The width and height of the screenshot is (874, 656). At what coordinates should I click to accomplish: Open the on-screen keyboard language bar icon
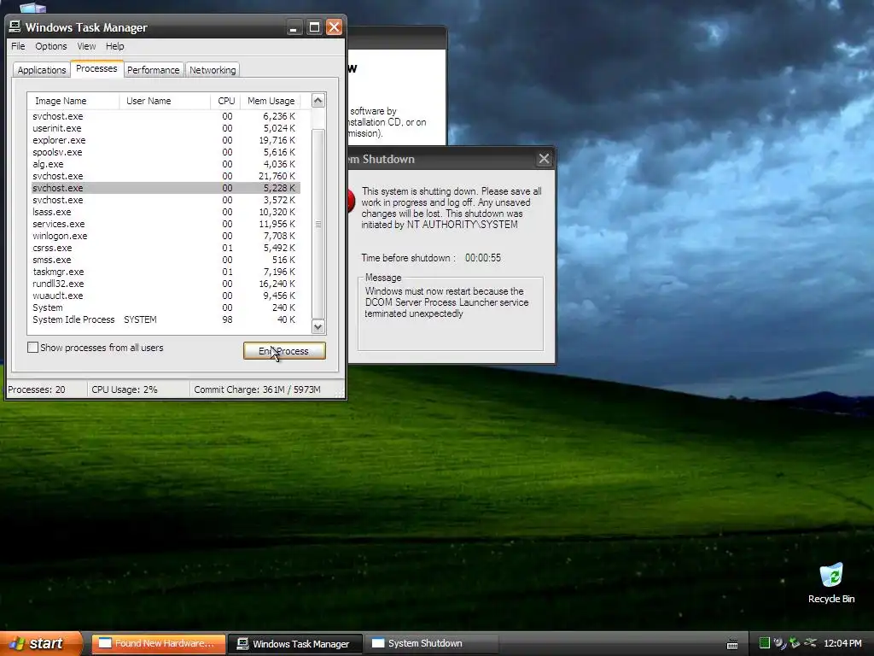732,644
